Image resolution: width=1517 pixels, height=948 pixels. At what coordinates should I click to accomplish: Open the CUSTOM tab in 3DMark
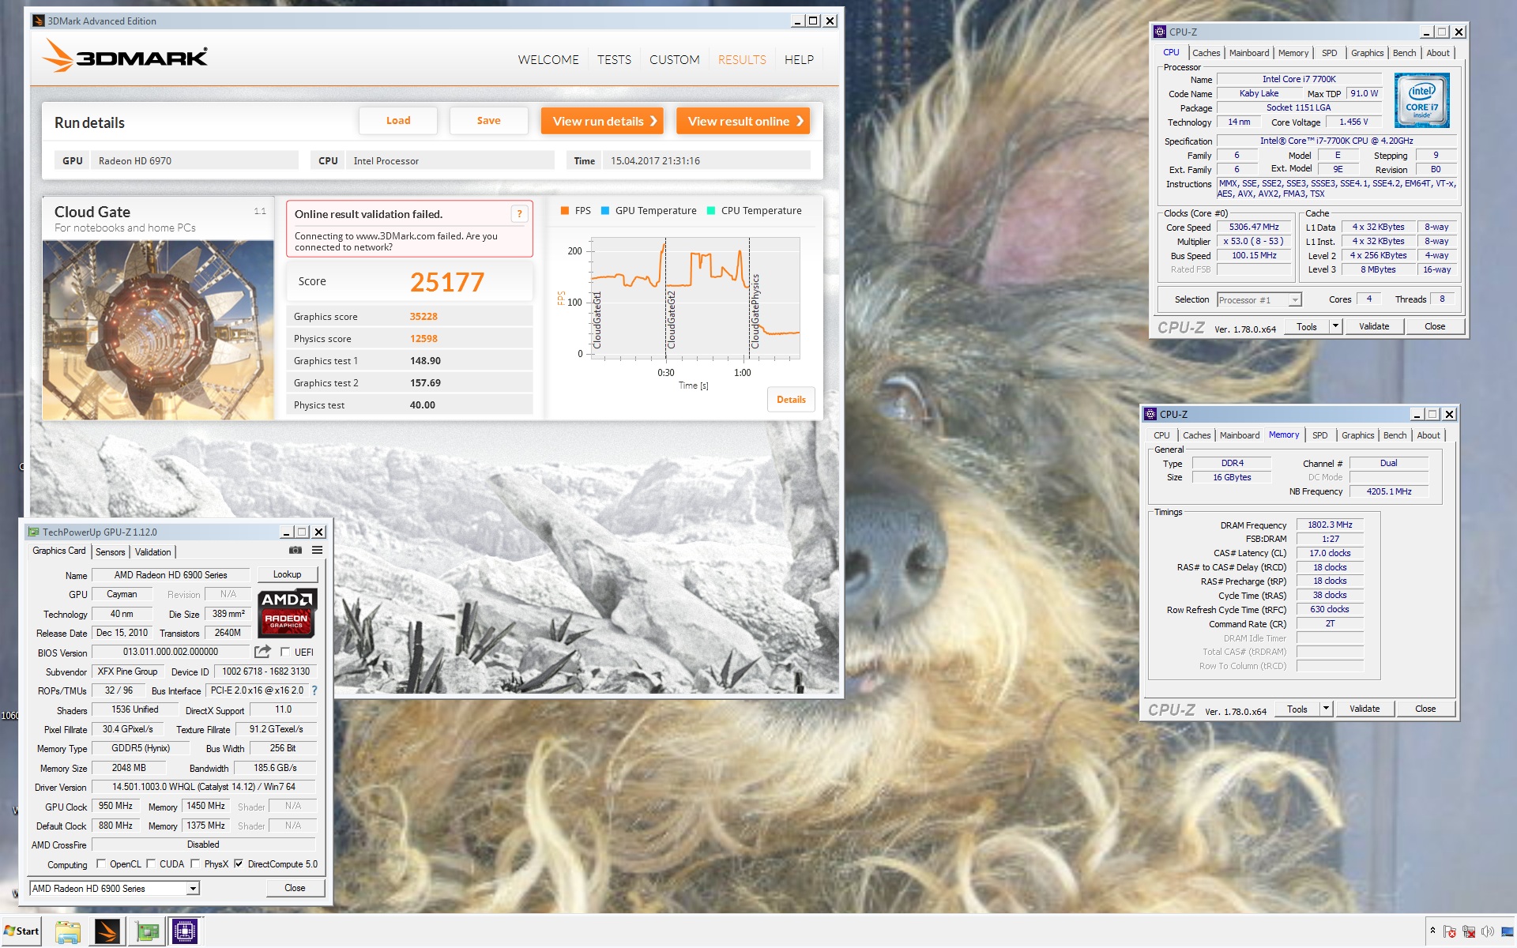(674, 59)
